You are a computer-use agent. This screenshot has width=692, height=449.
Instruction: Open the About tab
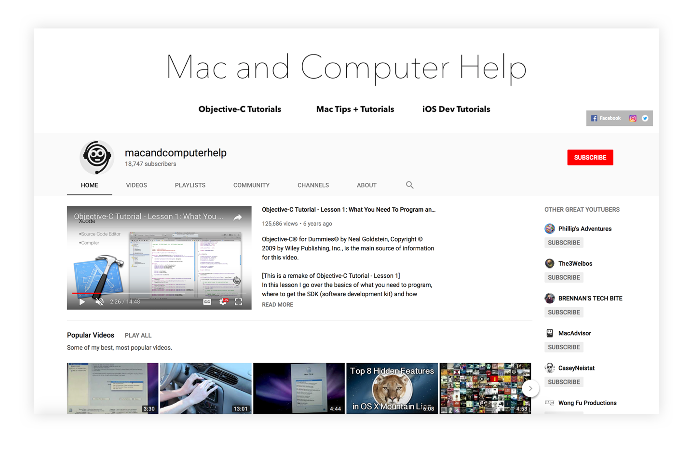tap(366, 185)
